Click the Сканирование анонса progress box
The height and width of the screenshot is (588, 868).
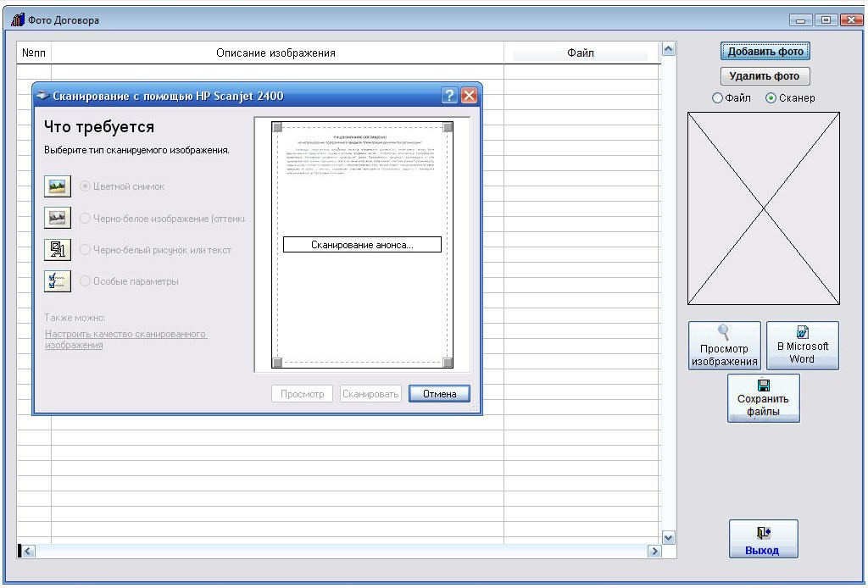coord(363,245)
